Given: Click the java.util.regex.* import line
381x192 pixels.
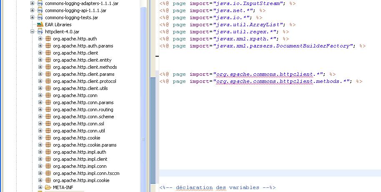Looking at the screenshot, I should pyautogui.click(x=224, y=32).
